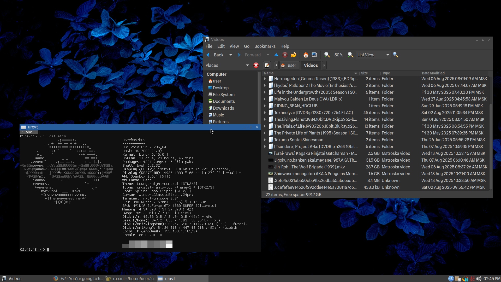Open the volume control tray icon
Image resolution: width=501 pixels, height=282 pixels.
click(479, 279)
